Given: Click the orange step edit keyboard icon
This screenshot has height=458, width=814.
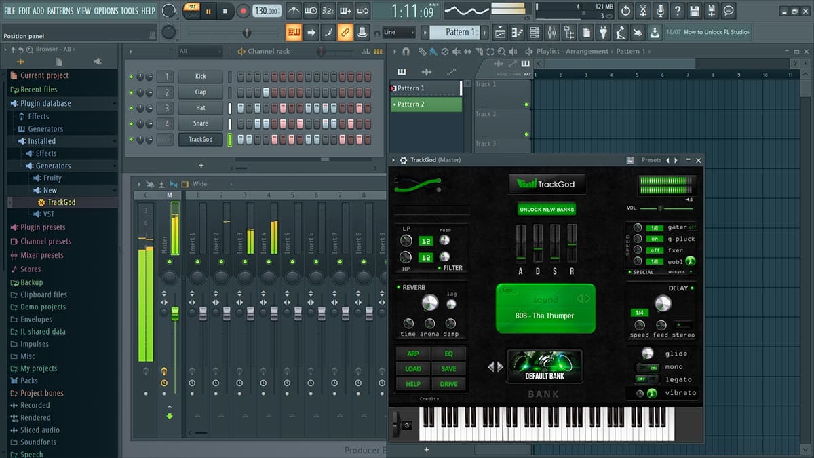Looking at the screenshot, I should pos(294,33).
